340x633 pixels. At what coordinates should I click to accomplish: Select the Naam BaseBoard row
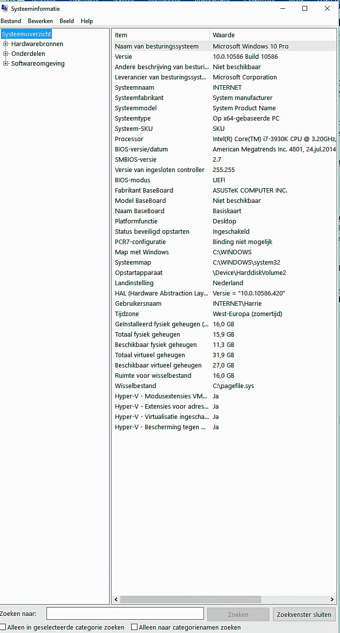(225, 211)
